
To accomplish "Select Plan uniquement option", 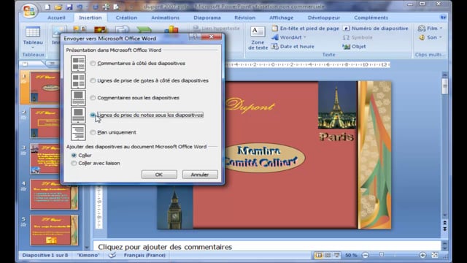I will pos(93,132).
